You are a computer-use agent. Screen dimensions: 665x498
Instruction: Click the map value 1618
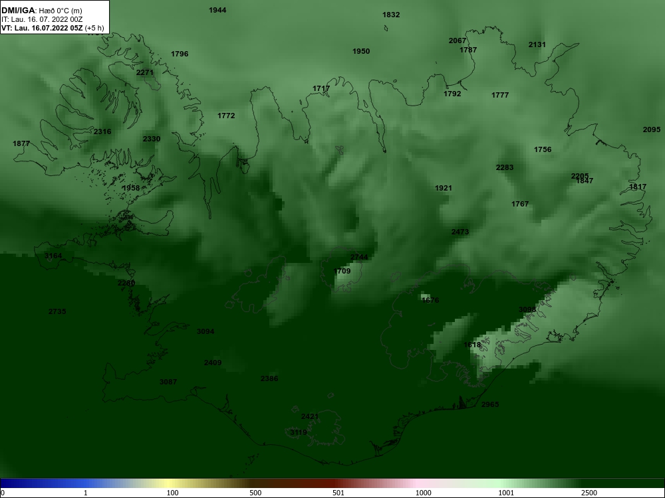(x=472, y=345)
